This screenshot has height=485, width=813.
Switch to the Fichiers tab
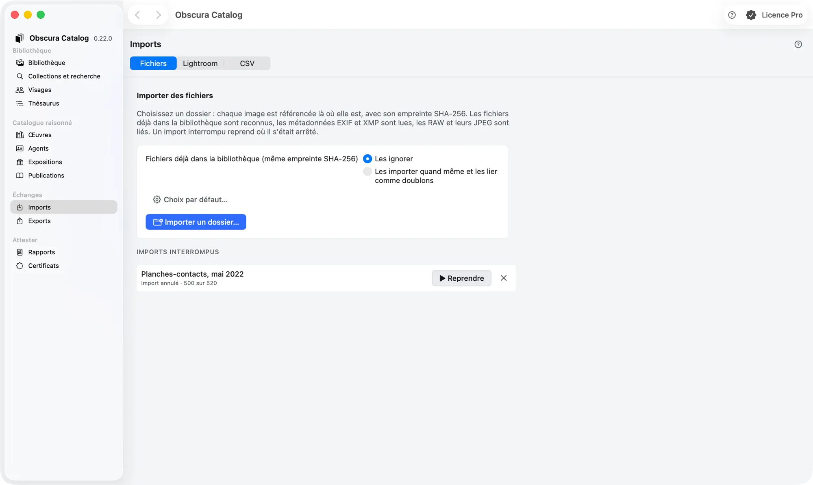tap(153, 63)
